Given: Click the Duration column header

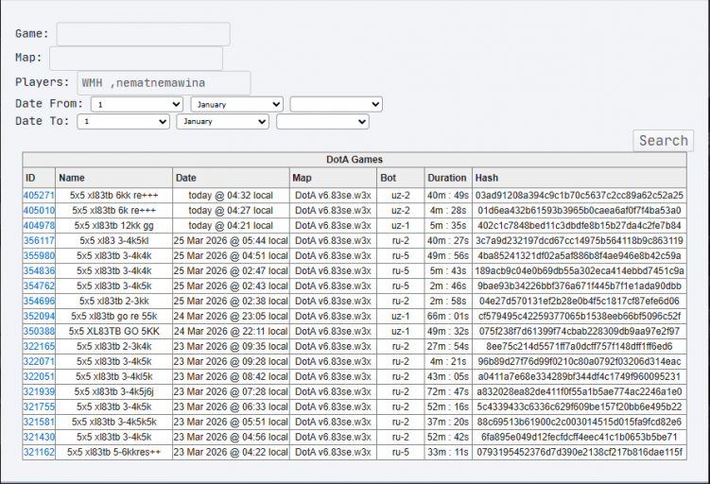Looking at the screenshot, I should tap(448, 178).
